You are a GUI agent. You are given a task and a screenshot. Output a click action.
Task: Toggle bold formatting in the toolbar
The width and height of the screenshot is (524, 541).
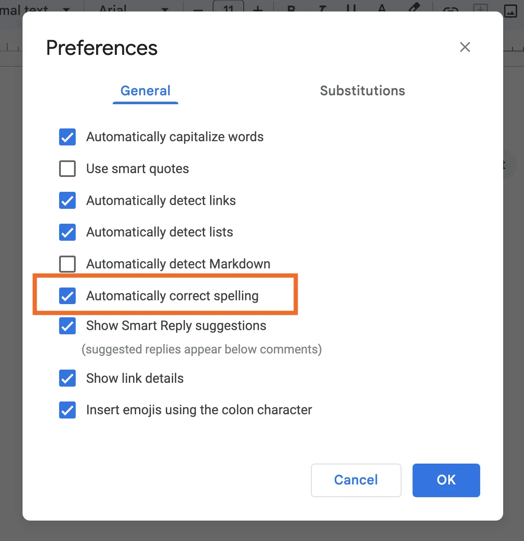pos(291,8)
